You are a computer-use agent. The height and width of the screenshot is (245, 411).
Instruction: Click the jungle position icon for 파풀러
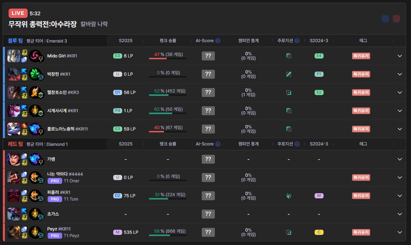(x=288, y=196)
